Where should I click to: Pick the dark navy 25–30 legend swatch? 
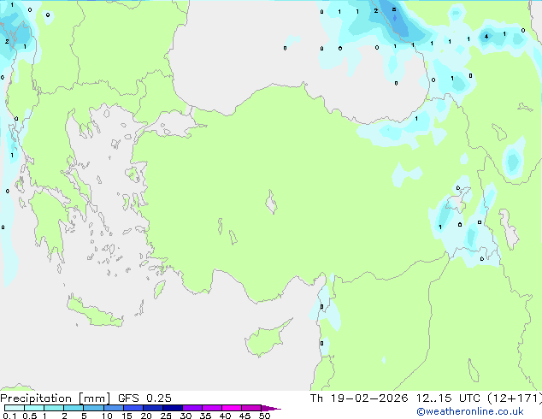point(173,408)
